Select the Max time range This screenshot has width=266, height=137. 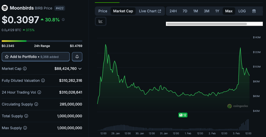tap(229, 11)
